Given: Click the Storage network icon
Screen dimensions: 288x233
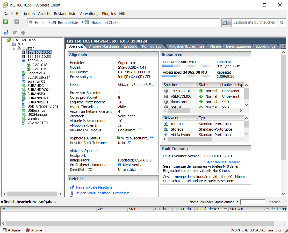Looking at the screenshot, I should click(166, 129).
